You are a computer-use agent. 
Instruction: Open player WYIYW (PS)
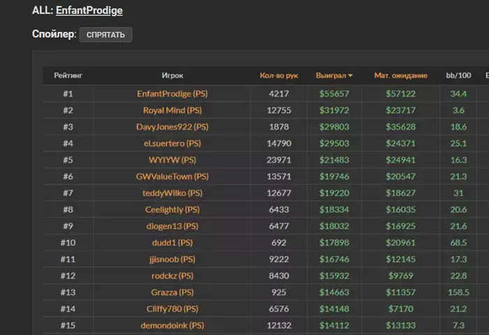pos(173,160)
